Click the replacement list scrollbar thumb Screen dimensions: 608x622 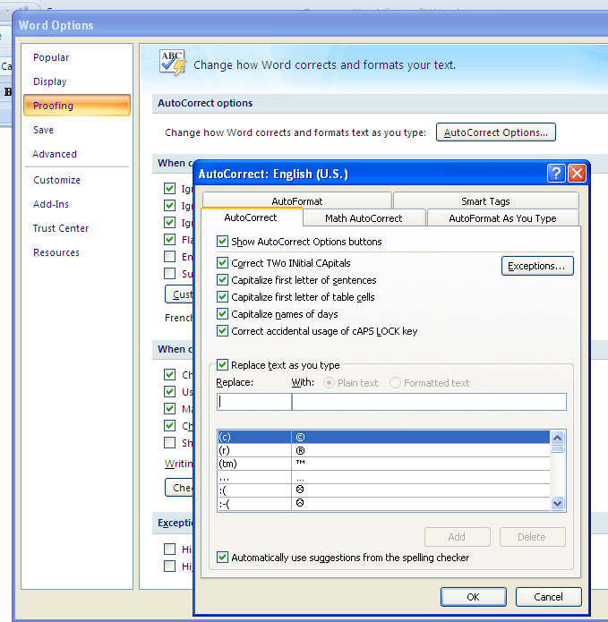(x=557, y=449)
